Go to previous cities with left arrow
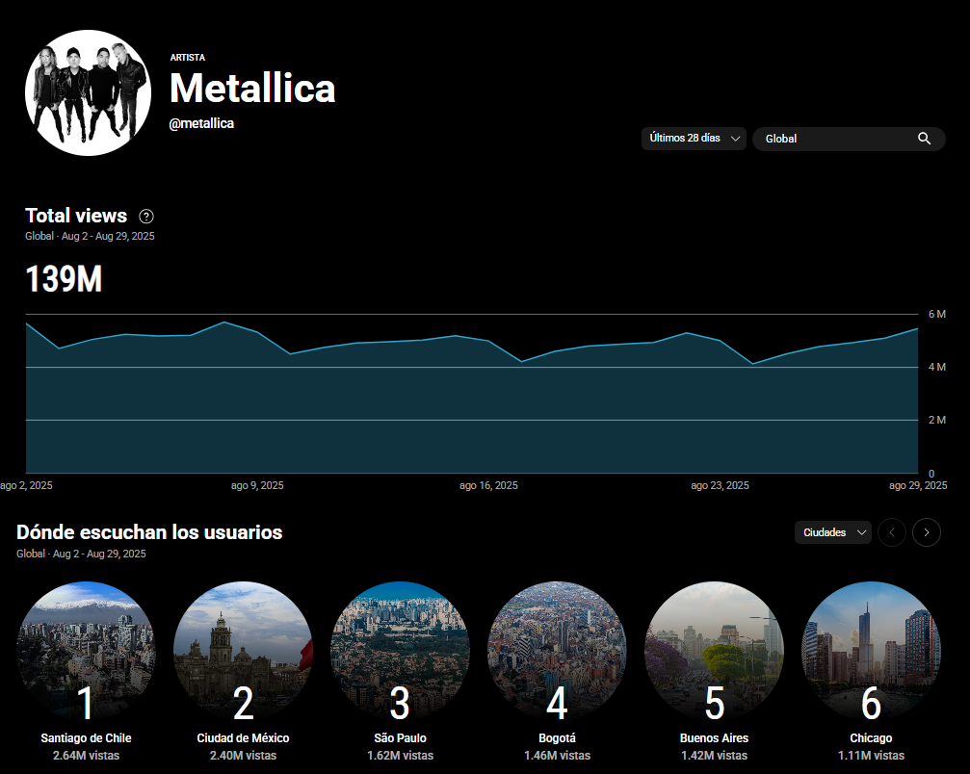 click(x=891, y=532)
